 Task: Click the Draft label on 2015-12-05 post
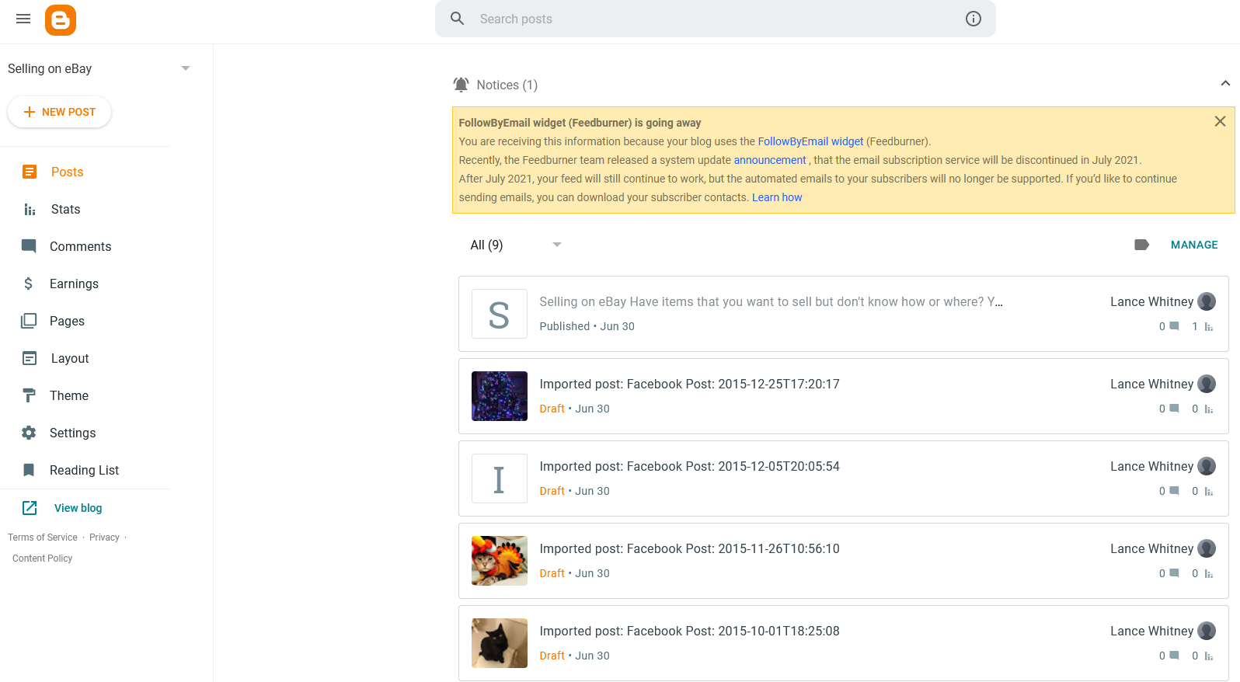pyautogui.click(x=552, y=491)
